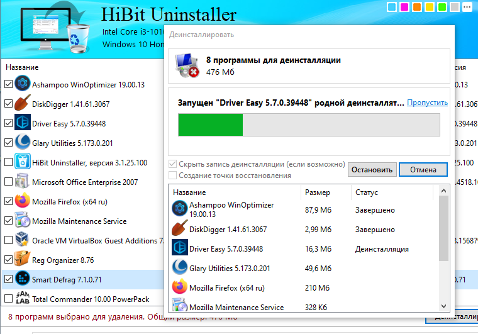
Task: Uncheck Ashampoo WinOptimizer 19.00.13 checkbox
Action: pyautogui.click(x=9, y=84)
